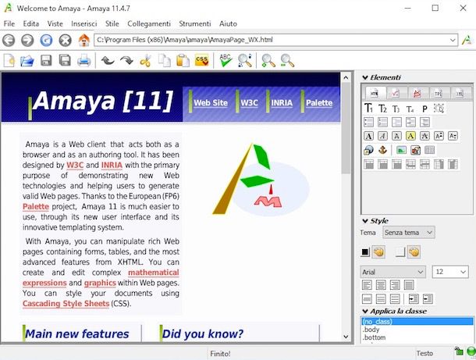Stop loading the page
This screenshot has height=360, width=476.
[65, 40]
